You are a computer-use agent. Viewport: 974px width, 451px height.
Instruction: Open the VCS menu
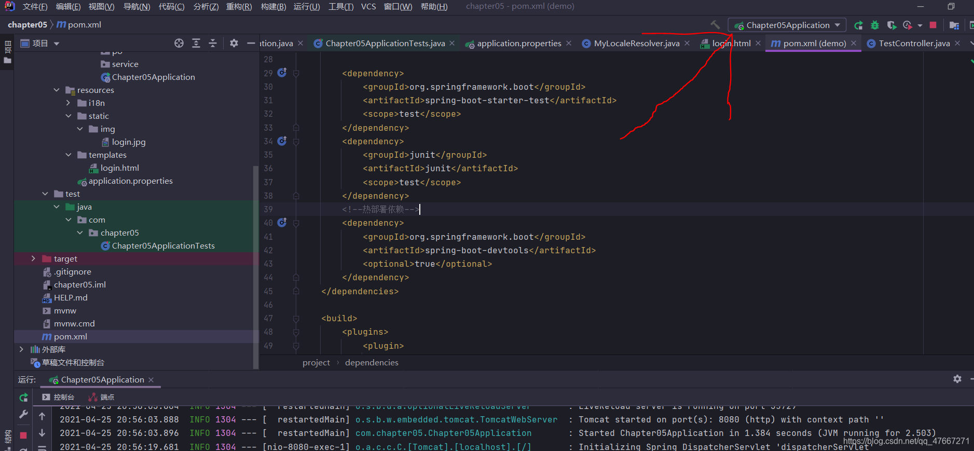[x=368, y=7]
